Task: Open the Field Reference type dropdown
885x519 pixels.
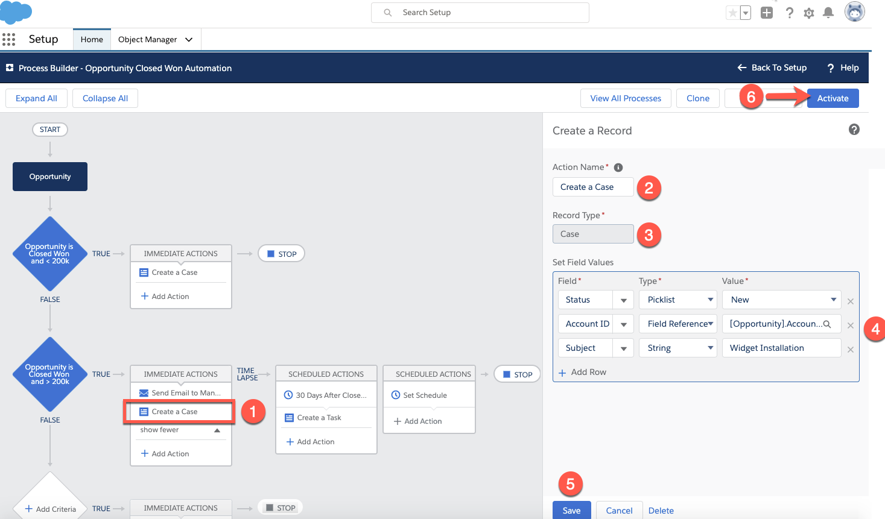Action: coord(678,324)
